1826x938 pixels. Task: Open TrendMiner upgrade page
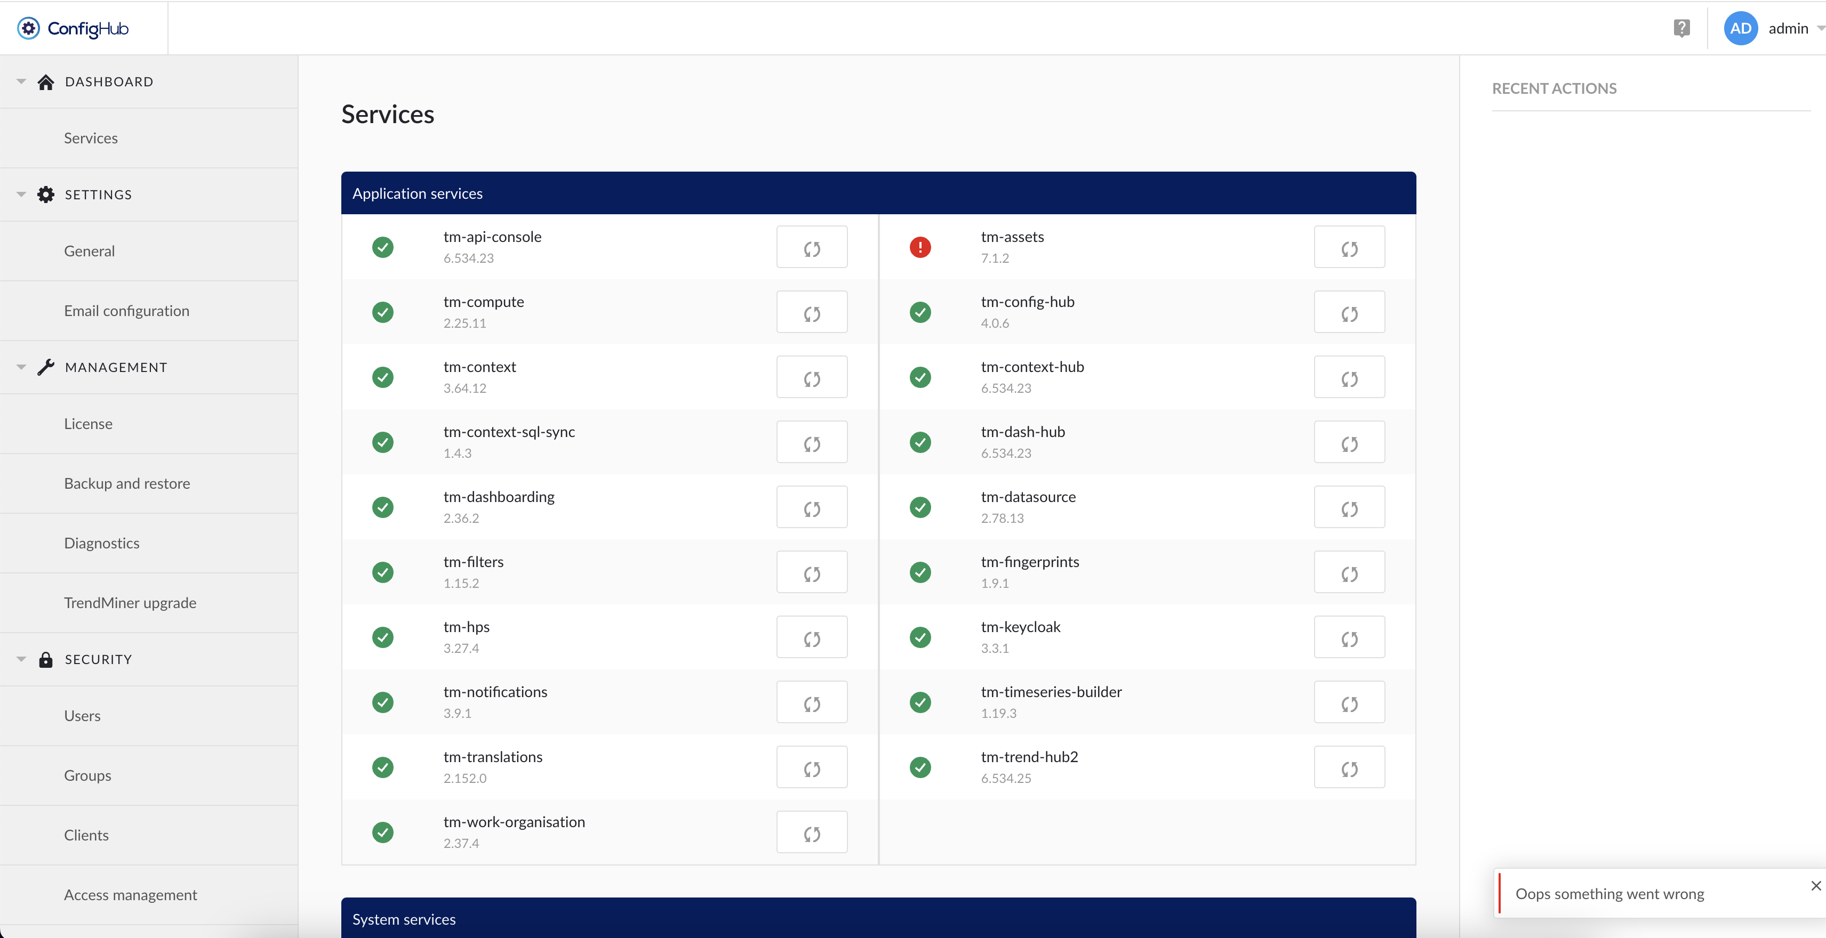tap(149, 603)
